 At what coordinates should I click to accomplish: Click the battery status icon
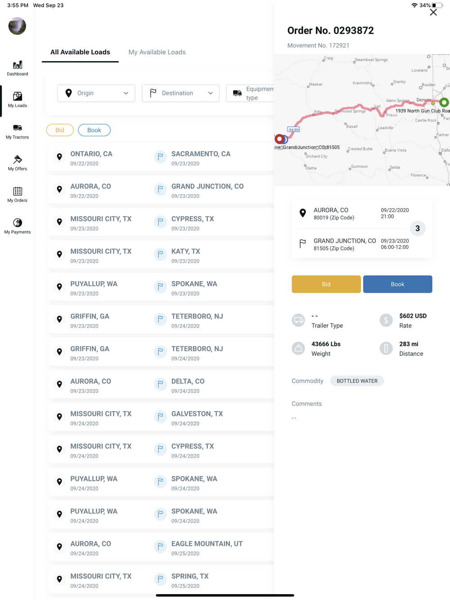437,5
